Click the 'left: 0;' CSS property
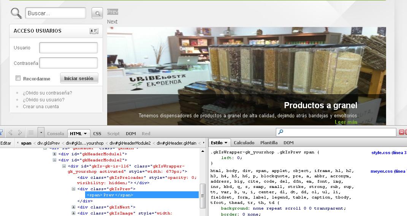 point(231,158)
